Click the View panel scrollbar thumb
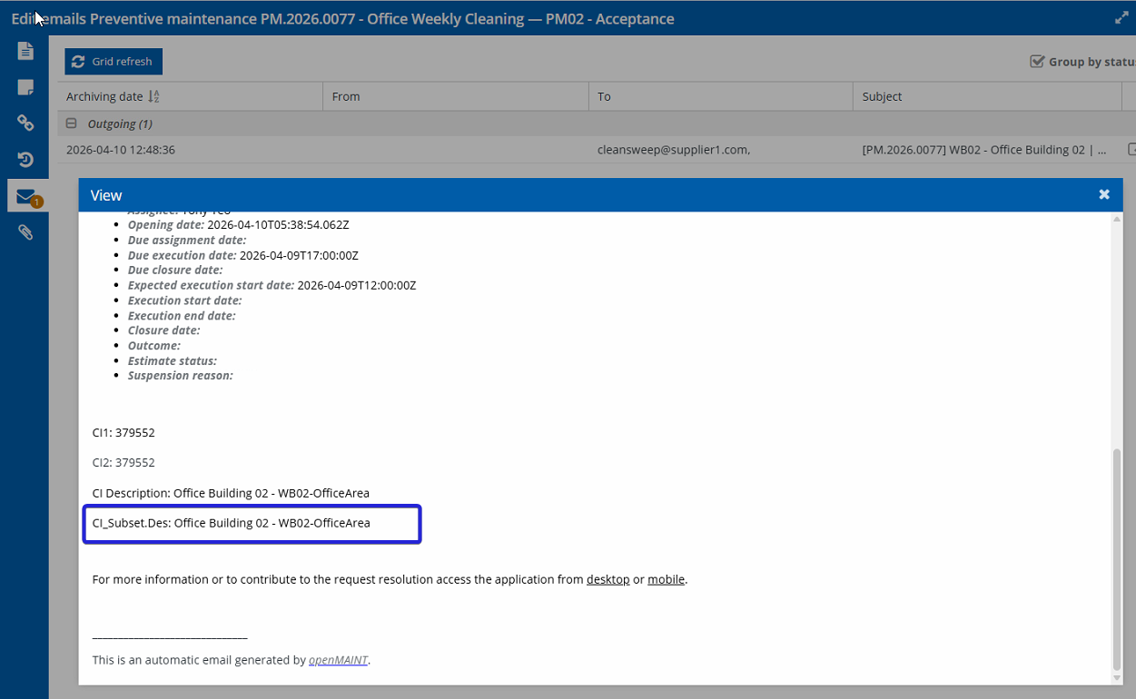Image resolution: width=1136 pixels, height=699 pixels. point(1117,558)
